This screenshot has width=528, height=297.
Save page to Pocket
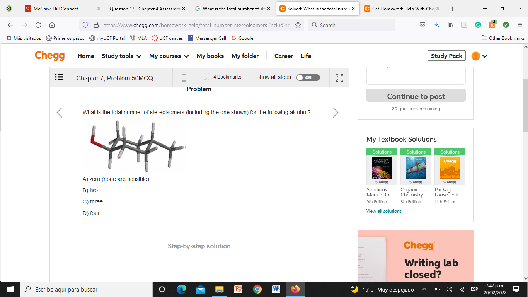coord(422,25)
